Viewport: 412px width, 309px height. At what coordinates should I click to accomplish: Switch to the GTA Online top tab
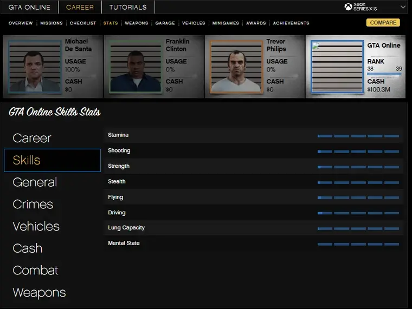pyautogui.click(x=29, y=7)
